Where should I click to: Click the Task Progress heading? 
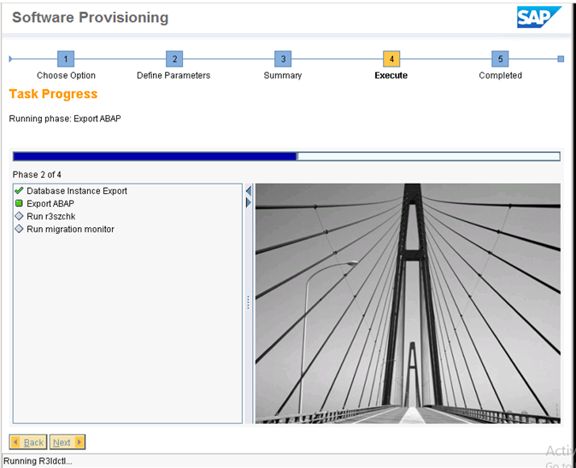(53, 94)
